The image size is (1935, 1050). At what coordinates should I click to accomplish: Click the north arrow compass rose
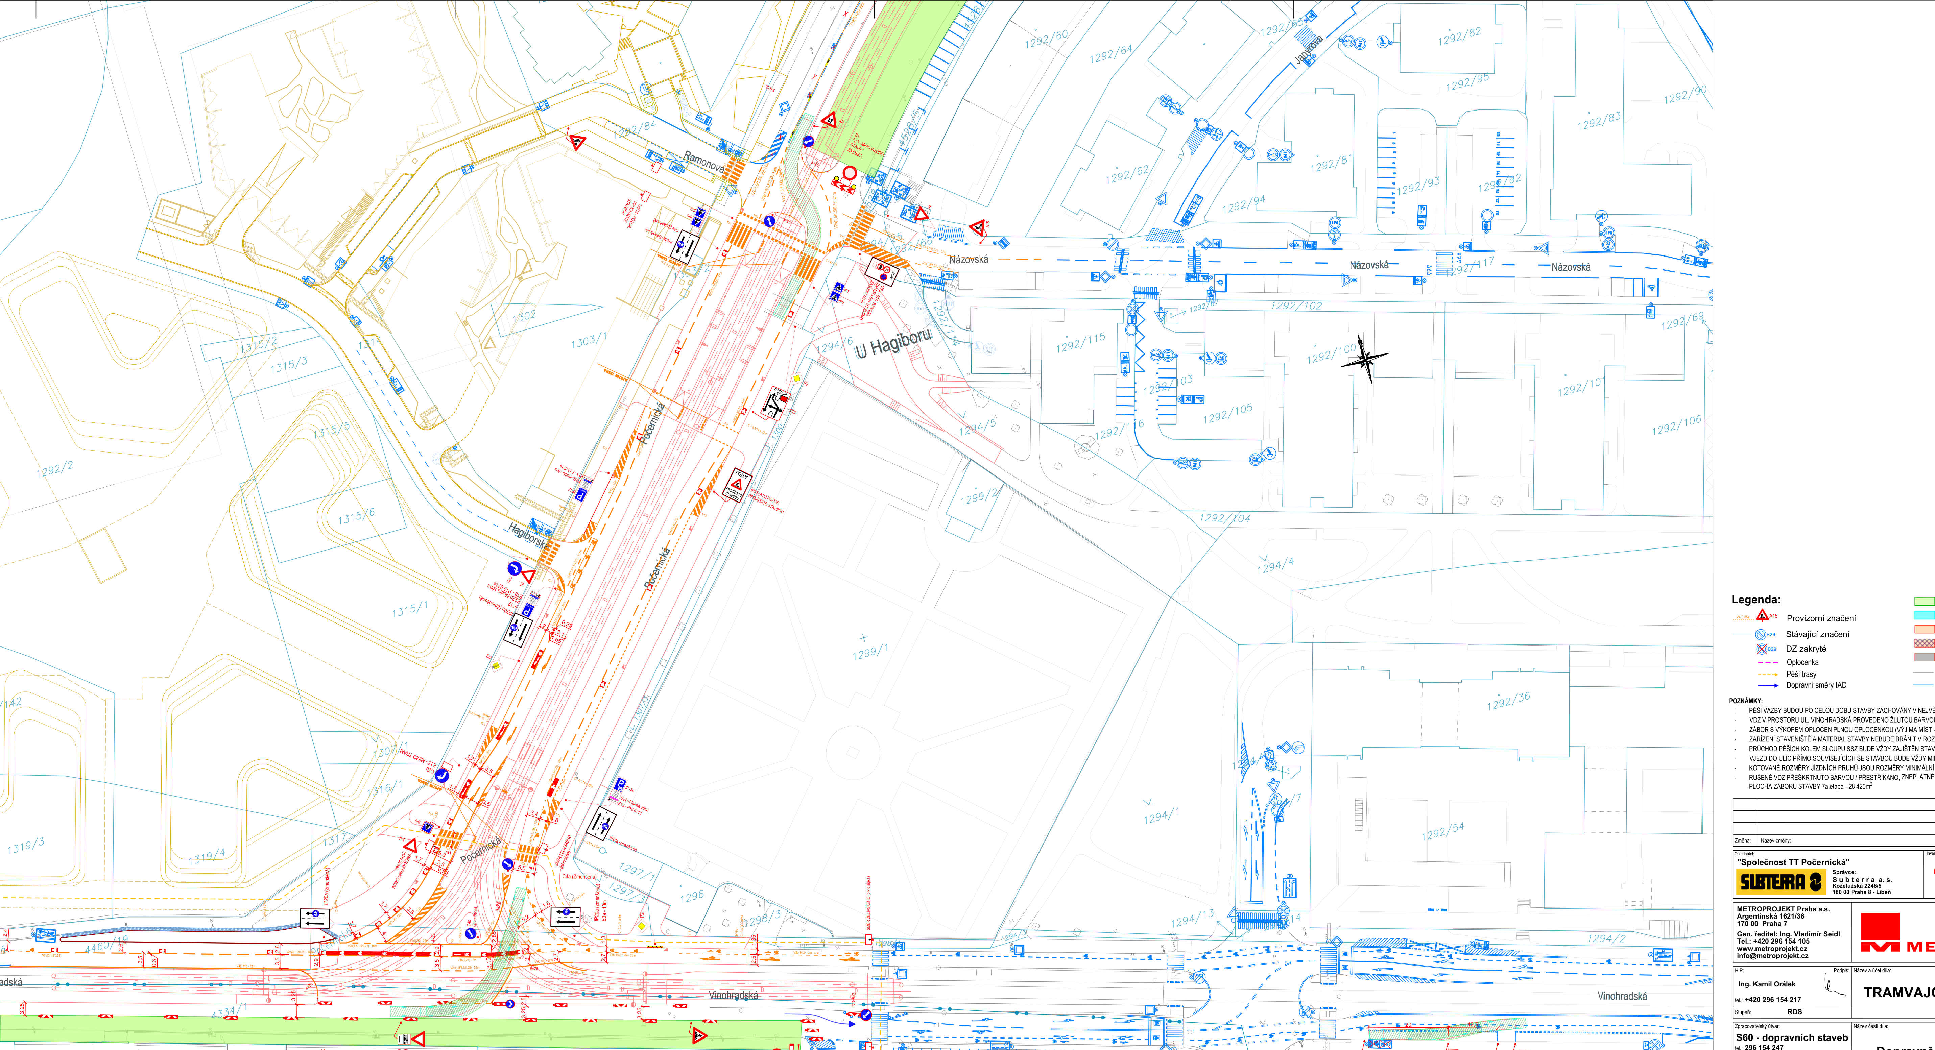[x=1365, y=359]
